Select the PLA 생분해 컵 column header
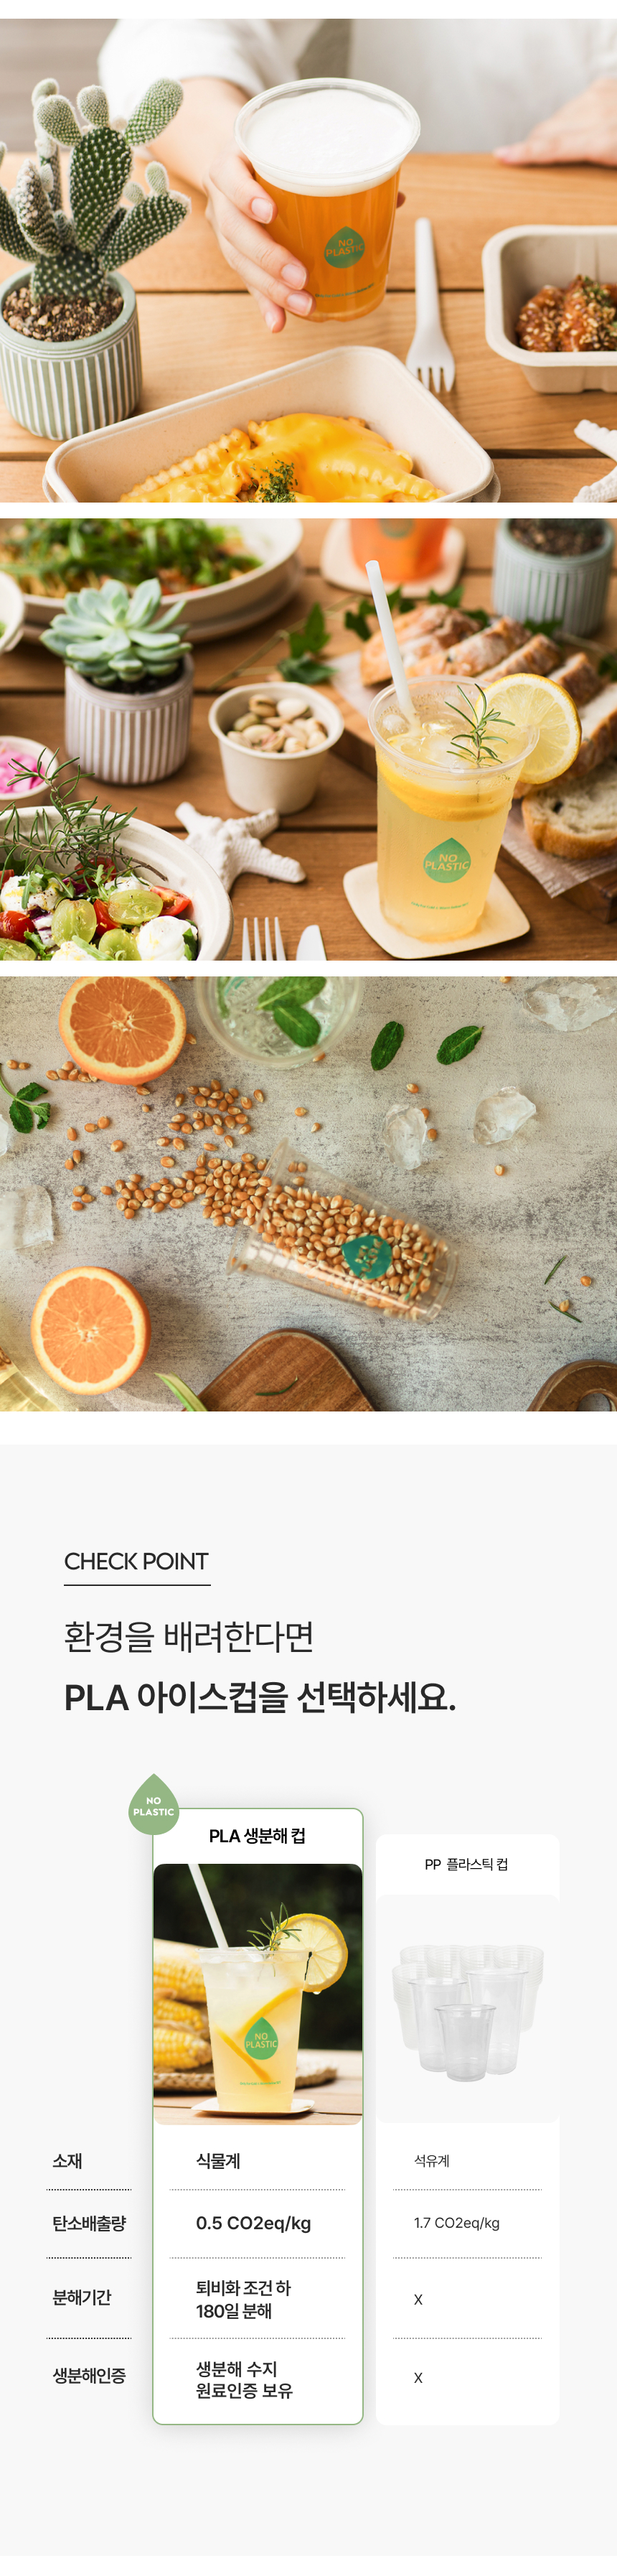The image size is (617, 2576). point(258,1836)
